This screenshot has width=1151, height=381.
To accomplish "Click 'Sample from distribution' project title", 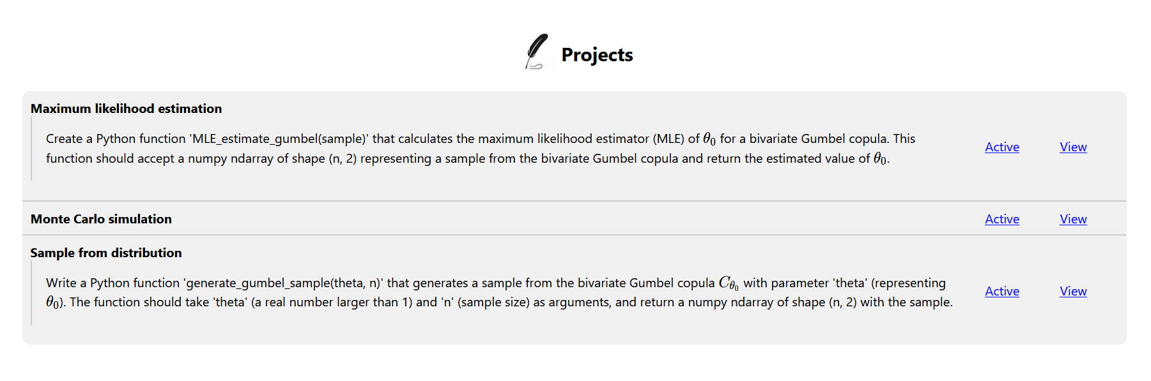I will (106, 253).
